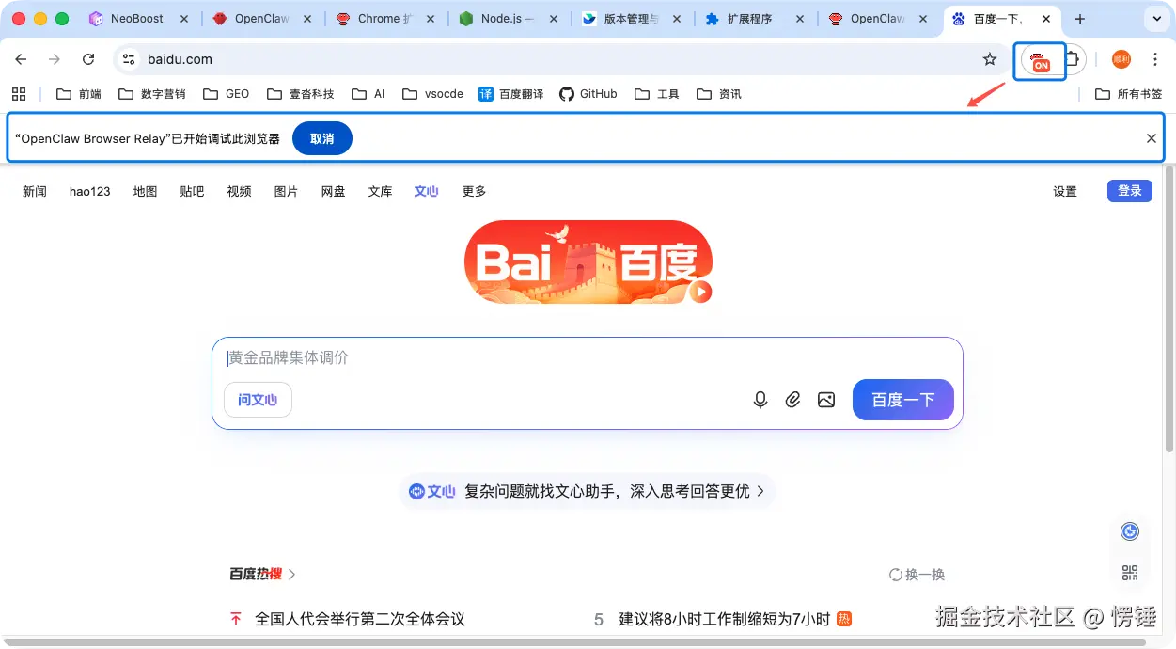Open hot search 全国人代会举行第二次全体会议

360,619
